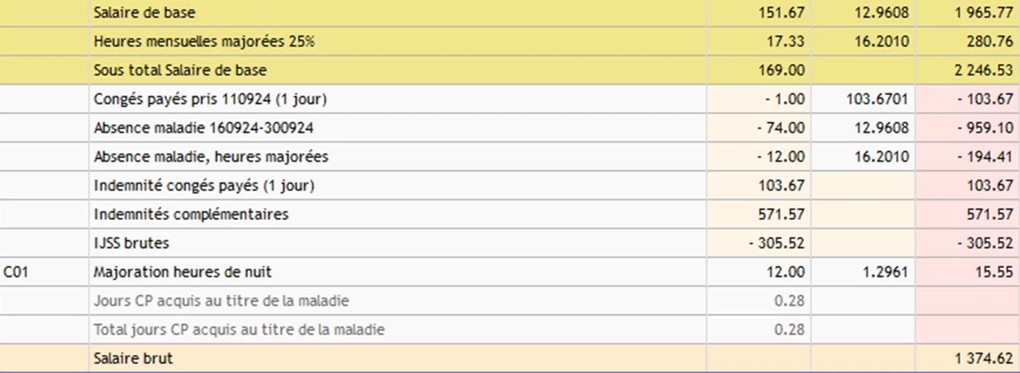Image resolution: width=1020 pixels, height=373 pixels.
Task: Click the 103.6701 rate cell
Action: click(x=877, y=99)
